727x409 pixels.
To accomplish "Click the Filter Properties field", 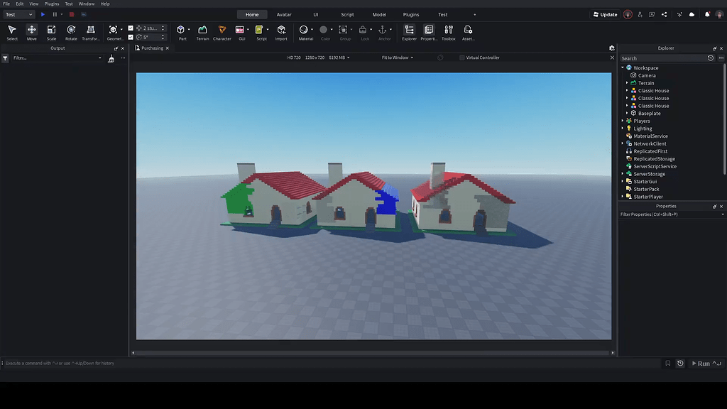I will 672,214.
